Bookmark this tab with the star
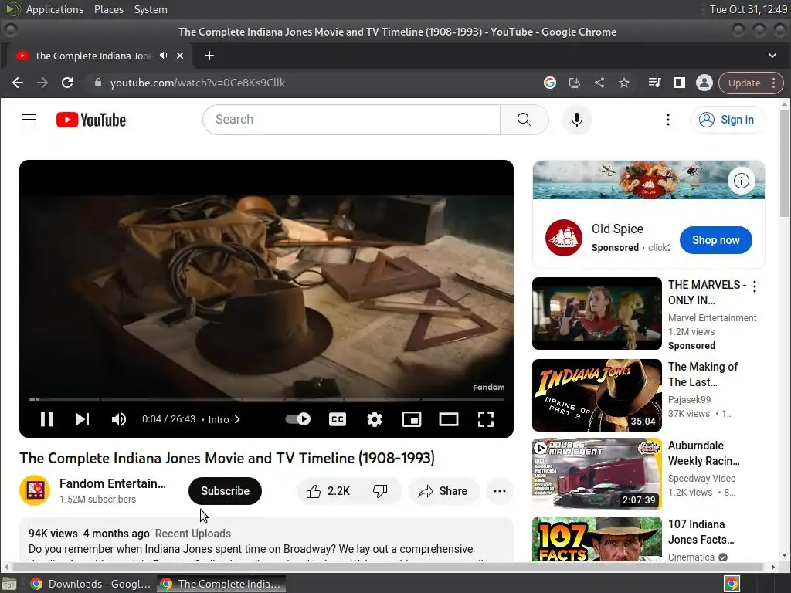 624,83
